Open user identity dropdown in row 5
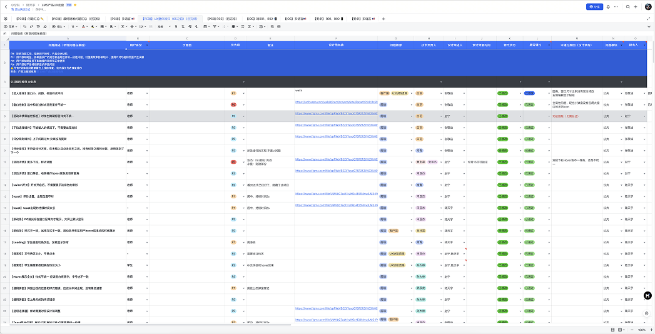Viewport: 655px width, 334px height. point(147,104)
